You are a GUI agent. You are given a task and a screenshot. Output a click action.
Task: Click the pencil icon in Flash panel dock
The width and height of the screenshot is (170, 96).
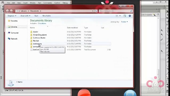click(x=162, y=39)
